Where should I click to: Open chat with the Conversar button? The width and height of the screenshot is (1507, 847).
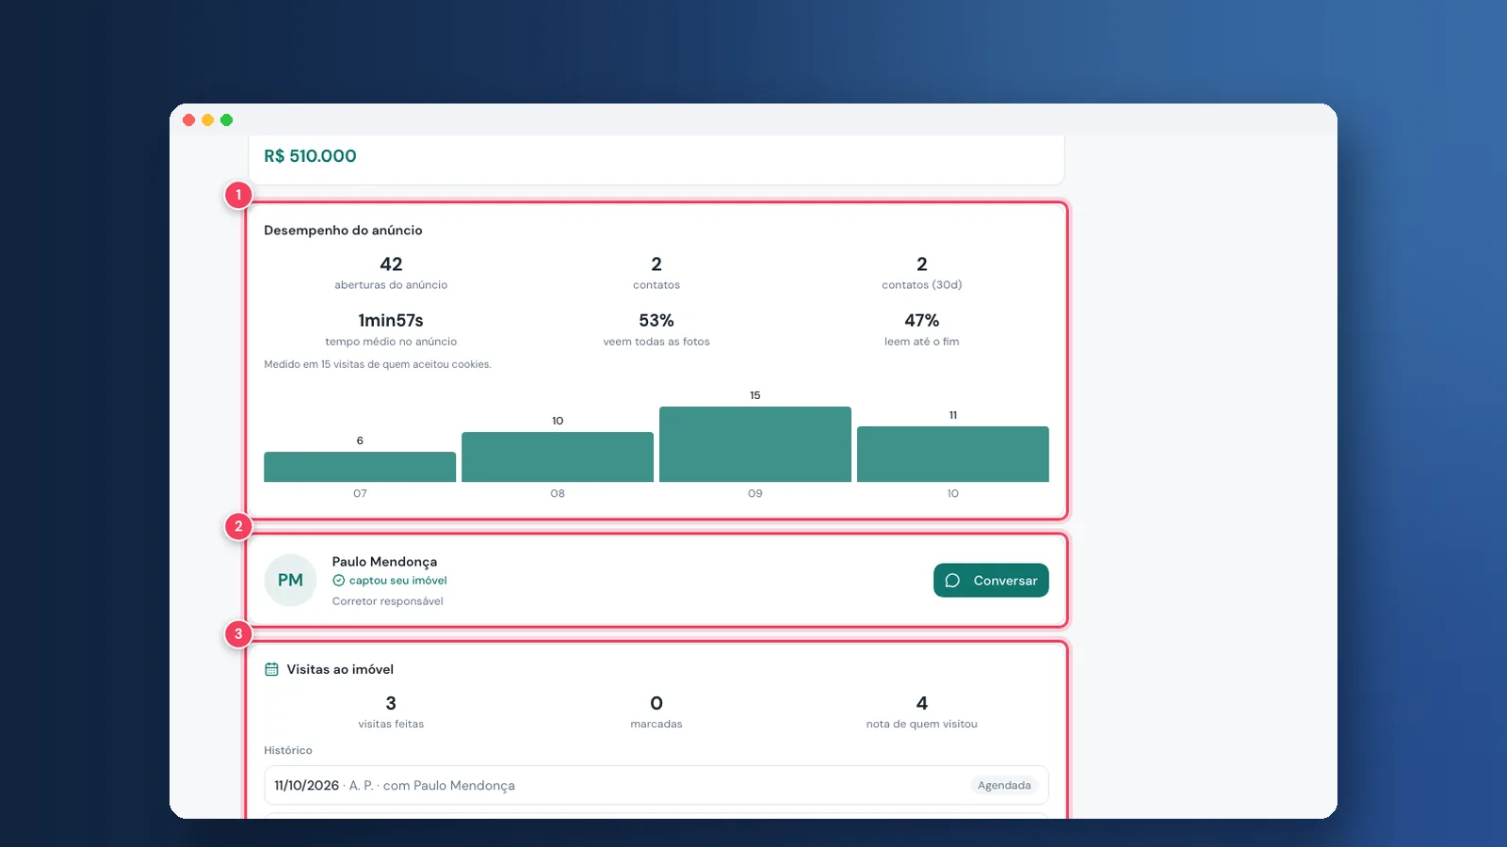coord(991,581)
